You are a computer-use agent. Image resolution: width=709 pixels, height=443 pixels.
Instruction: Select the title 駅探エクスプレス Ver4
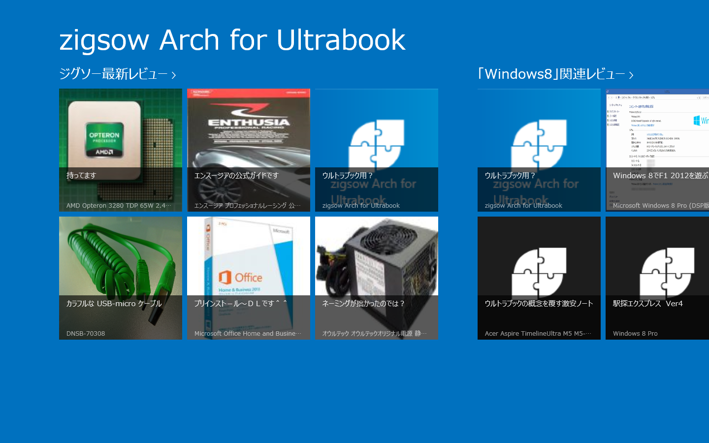(648, 303)
